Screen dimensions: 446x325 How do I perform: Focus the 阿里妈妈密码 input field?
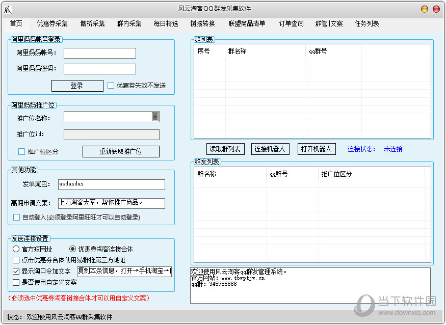point(100,69)
